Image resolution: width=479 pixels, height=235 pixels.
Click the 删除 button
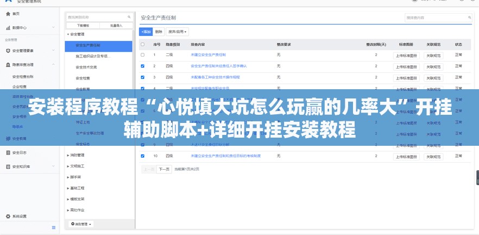159,32
